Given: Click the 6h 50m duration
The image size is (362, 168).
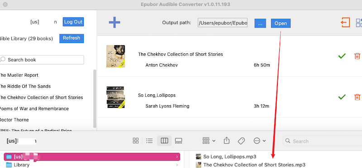Looking at the screenshot, I should pos(262,65).
